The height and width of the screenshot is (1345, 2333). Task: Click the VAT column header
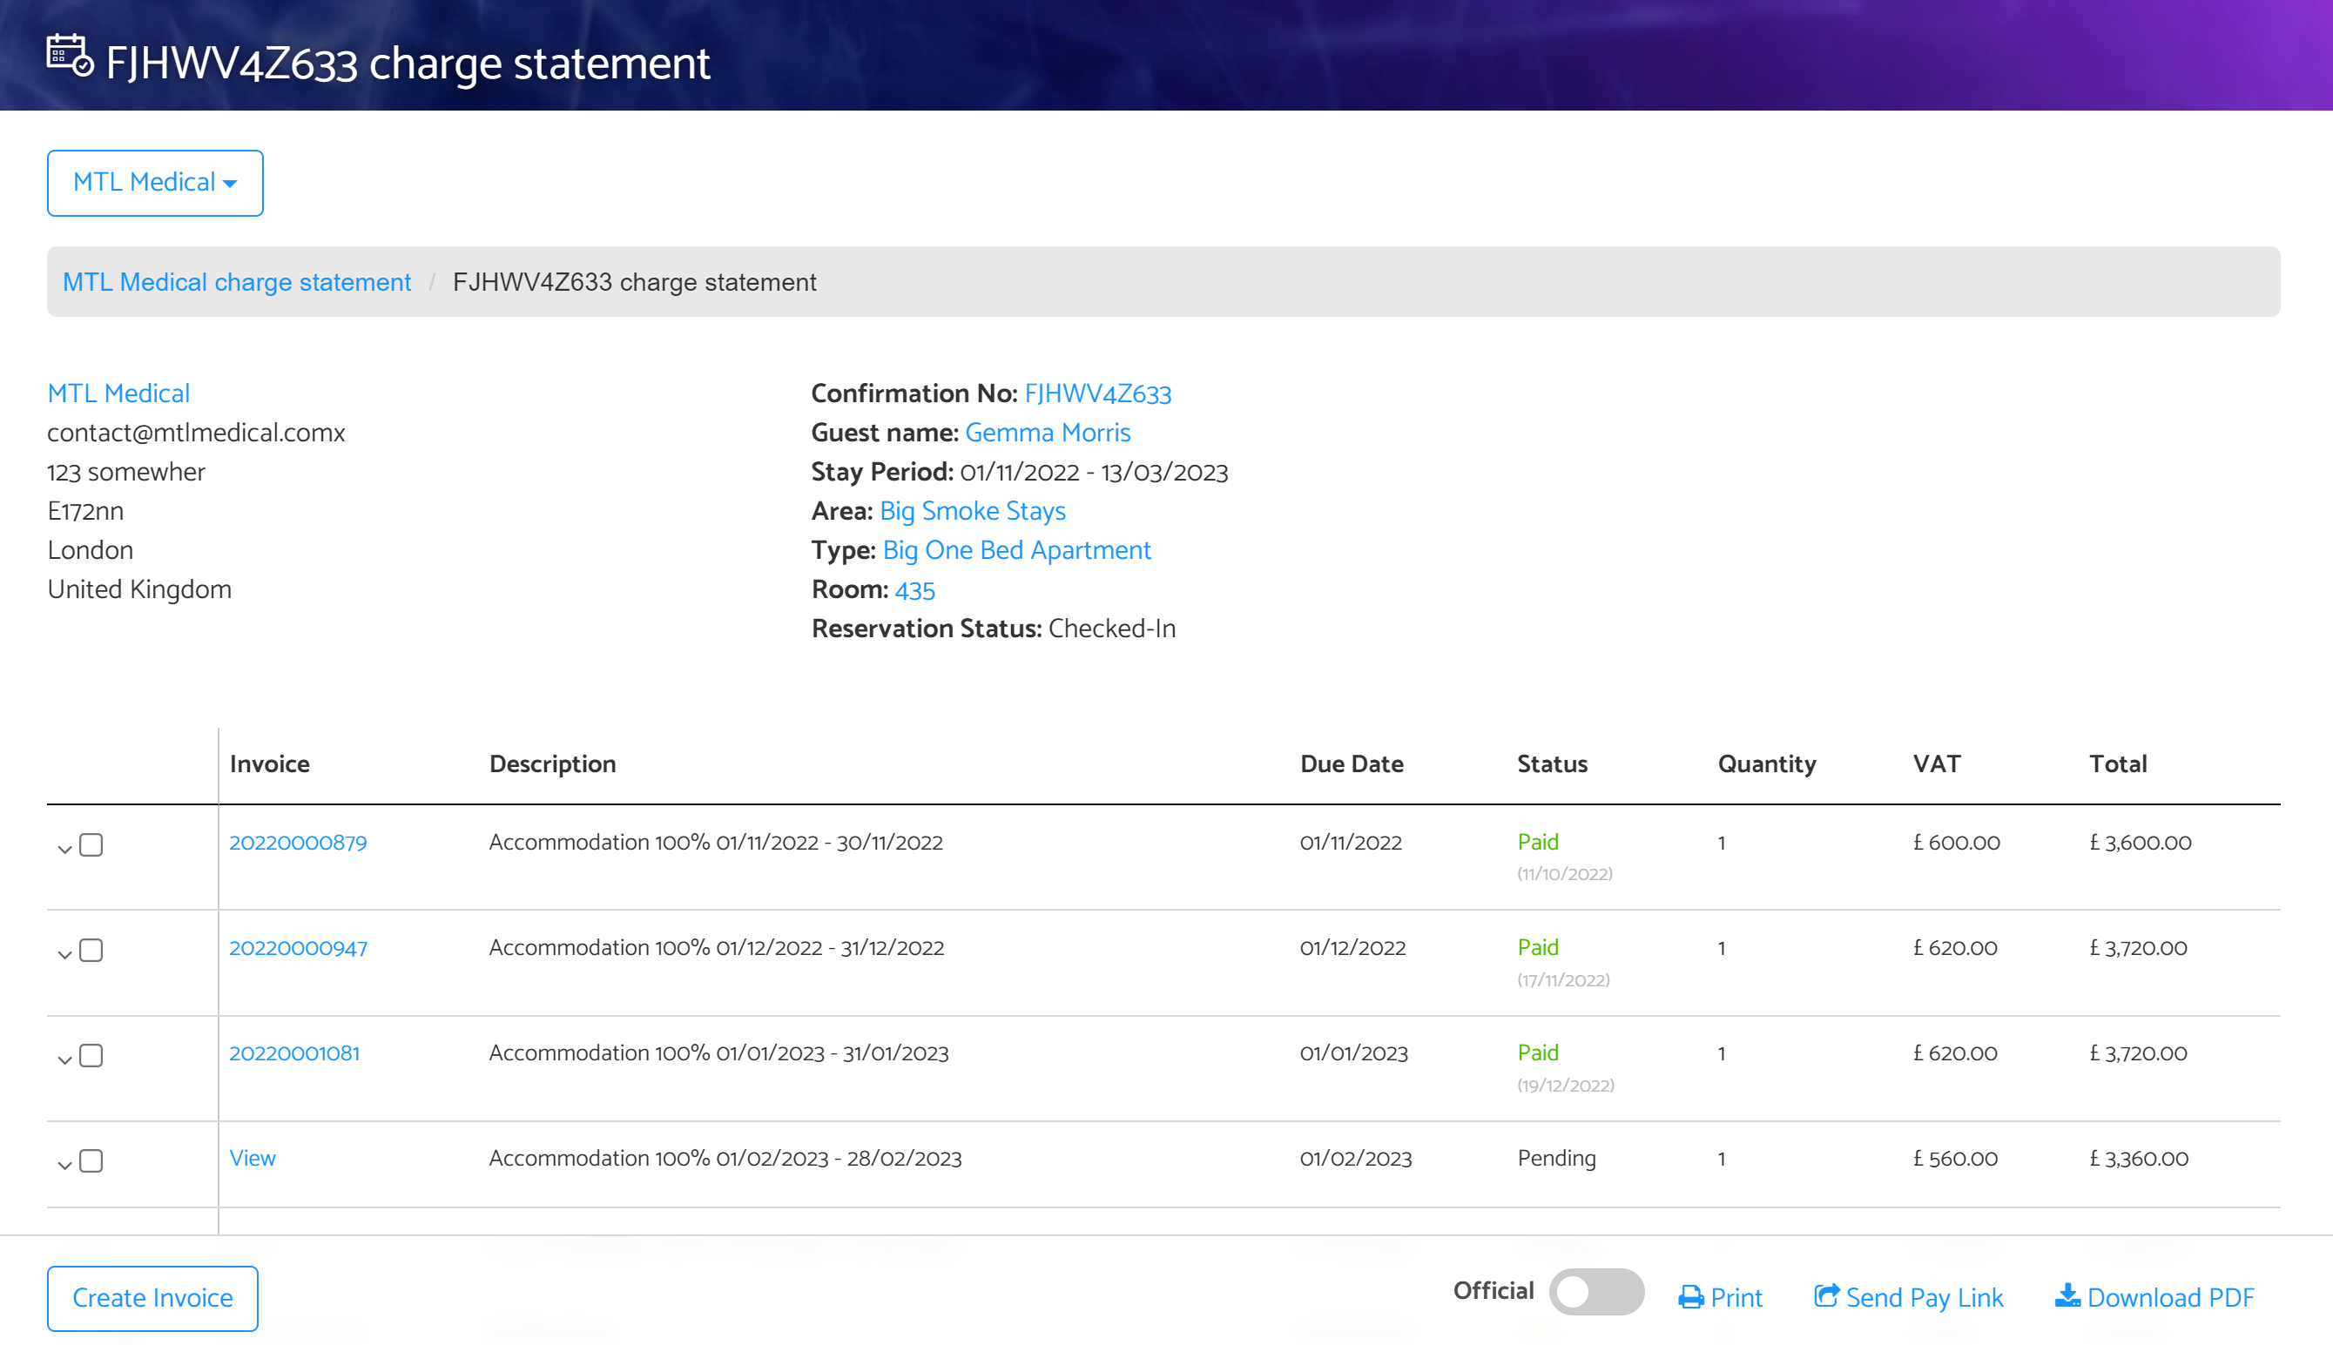tap(1937, 764)
